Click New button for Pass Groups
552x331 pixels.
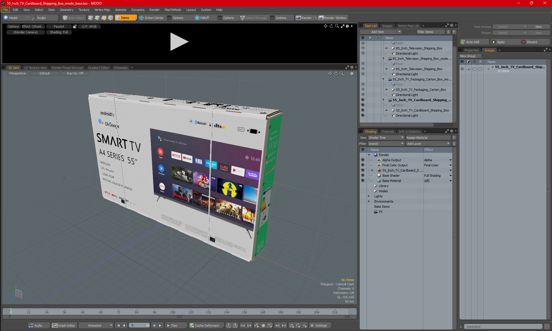click(x=538, y=27)
